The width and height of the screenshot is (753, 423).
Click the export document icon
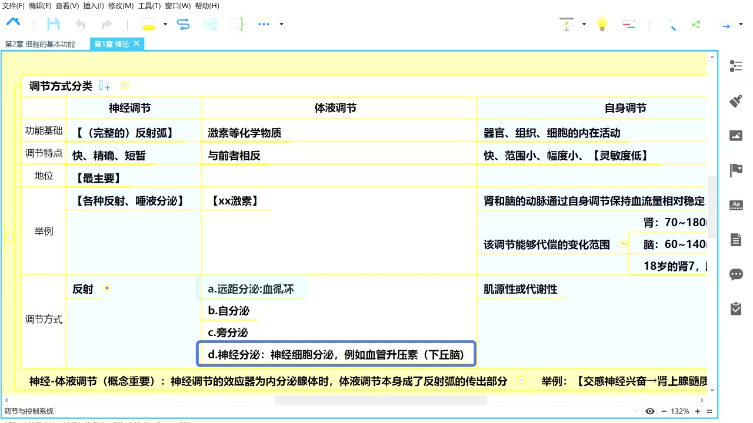tap(723, 24)
